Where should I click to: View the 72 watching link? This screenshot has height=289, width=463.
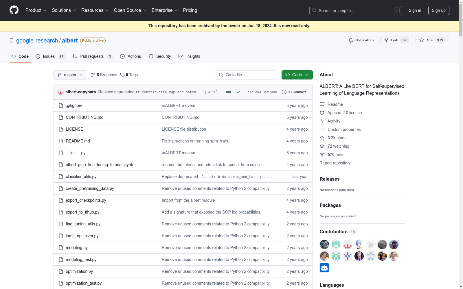pyautogui.click(x=335, y=146)
